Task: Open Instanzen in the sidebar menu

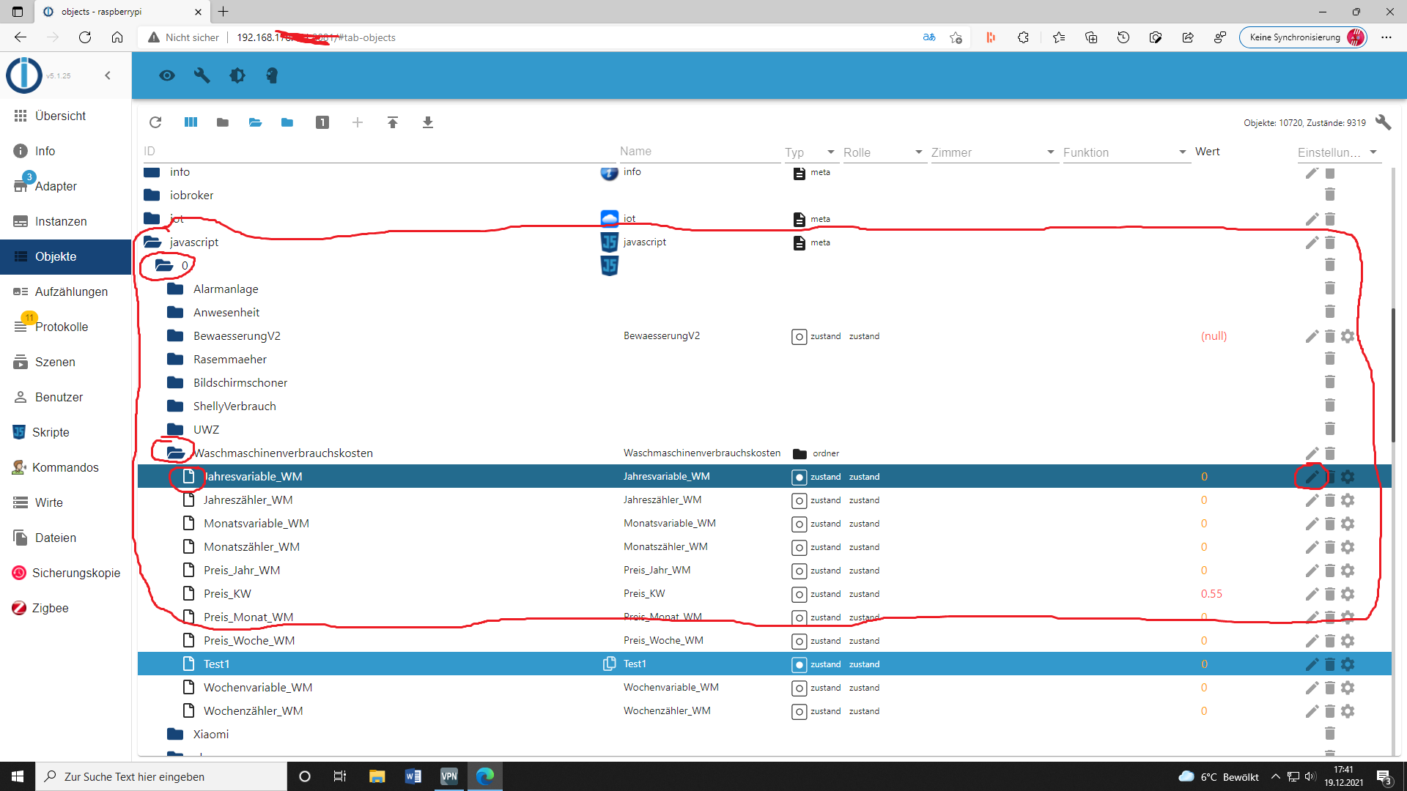Action: click(61, 221)
